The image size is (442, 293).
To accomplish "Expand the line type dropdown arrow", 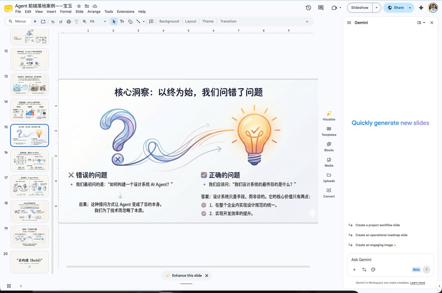I will click(144, 21).
